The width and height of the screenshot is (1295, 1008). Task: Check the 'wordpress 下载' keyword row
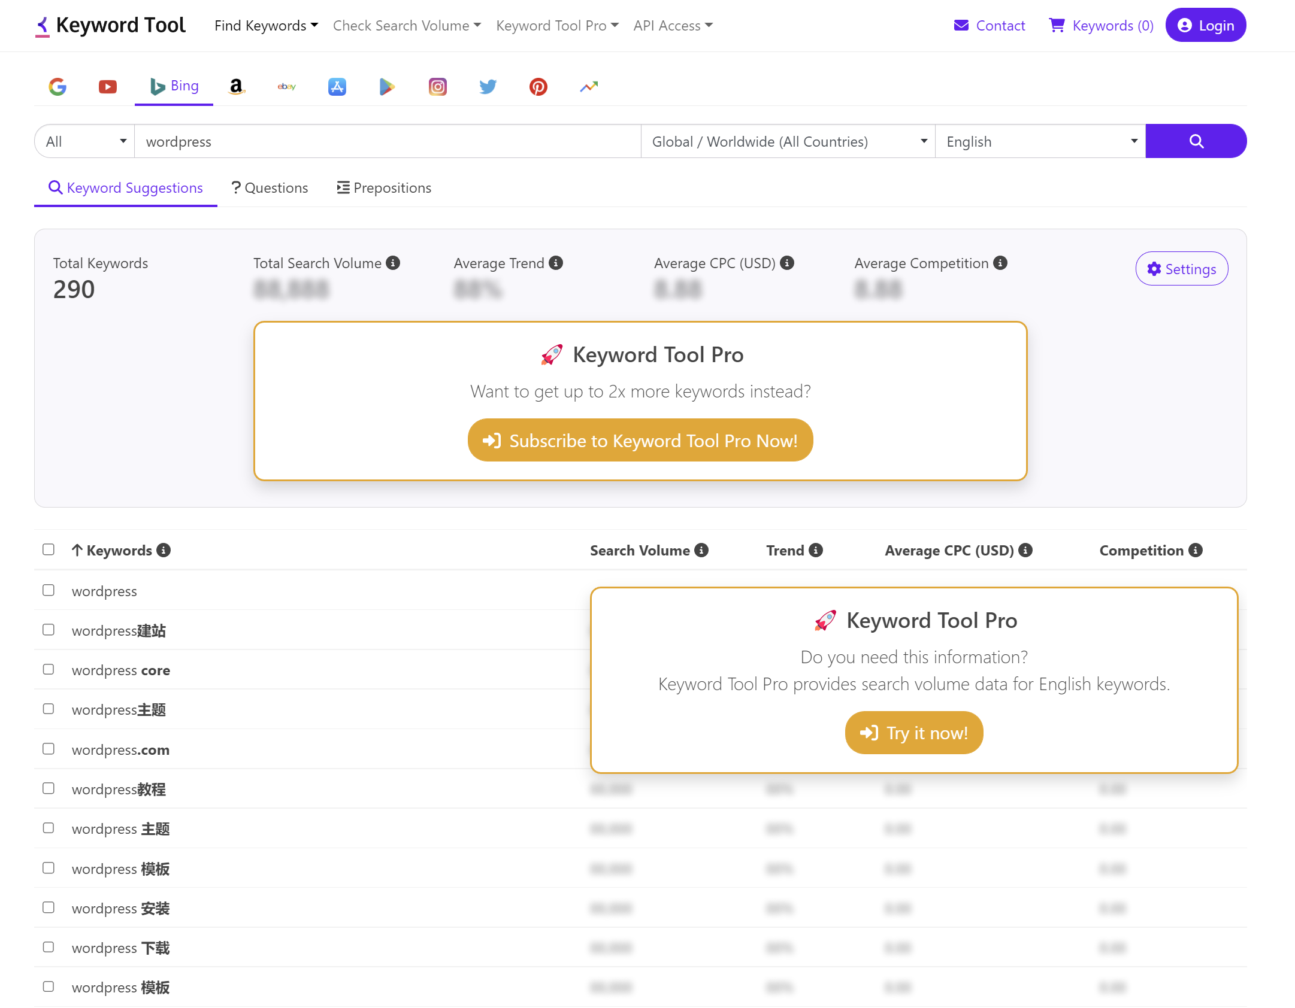point(49,947)
